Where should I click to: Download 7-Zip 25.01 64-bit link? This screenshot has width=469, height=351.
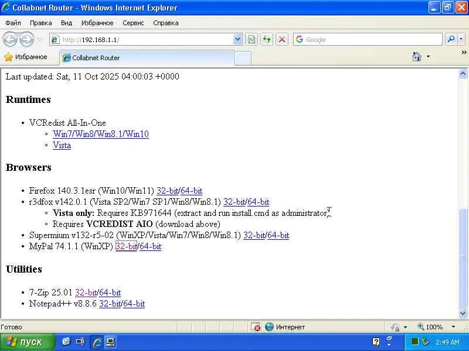(110, 292)
